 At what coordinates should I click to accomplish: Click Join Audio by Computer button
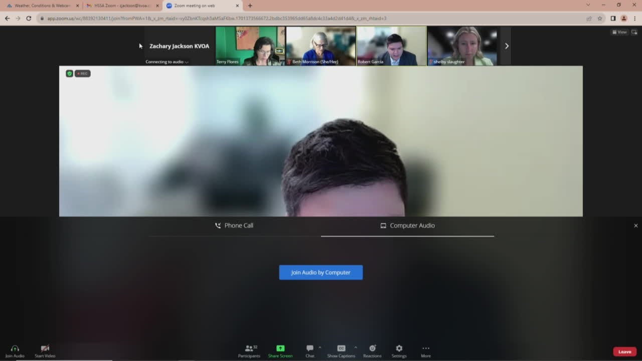tap(321, 272)
